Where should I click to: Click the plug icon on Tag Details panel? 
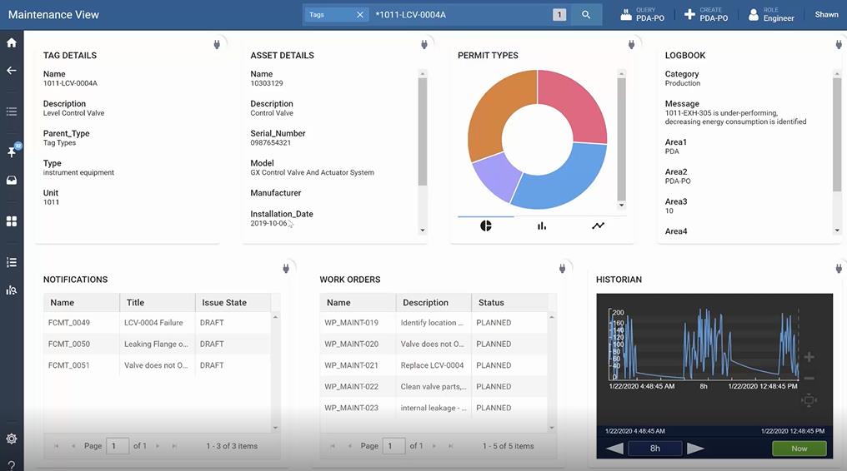click(217, 44)
